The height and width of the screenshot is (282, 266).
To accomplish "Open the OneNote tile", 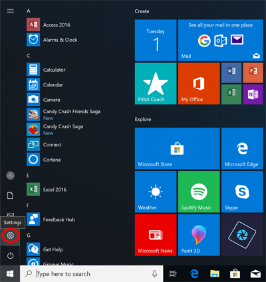I will coord(253,94).
